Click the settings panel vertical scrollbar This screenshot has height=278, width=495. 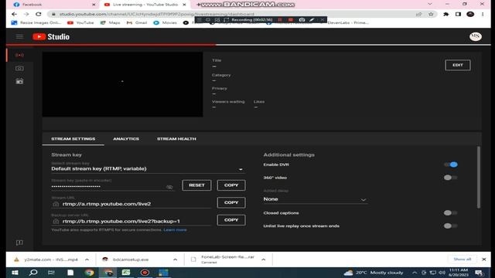[x=479, y=177]
